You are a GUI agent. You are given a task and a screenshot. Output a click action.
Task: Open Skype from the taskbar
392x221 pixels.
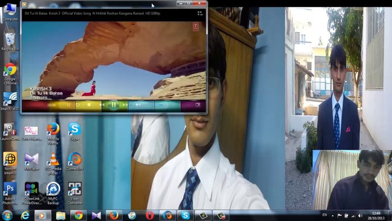click(185, 215)
